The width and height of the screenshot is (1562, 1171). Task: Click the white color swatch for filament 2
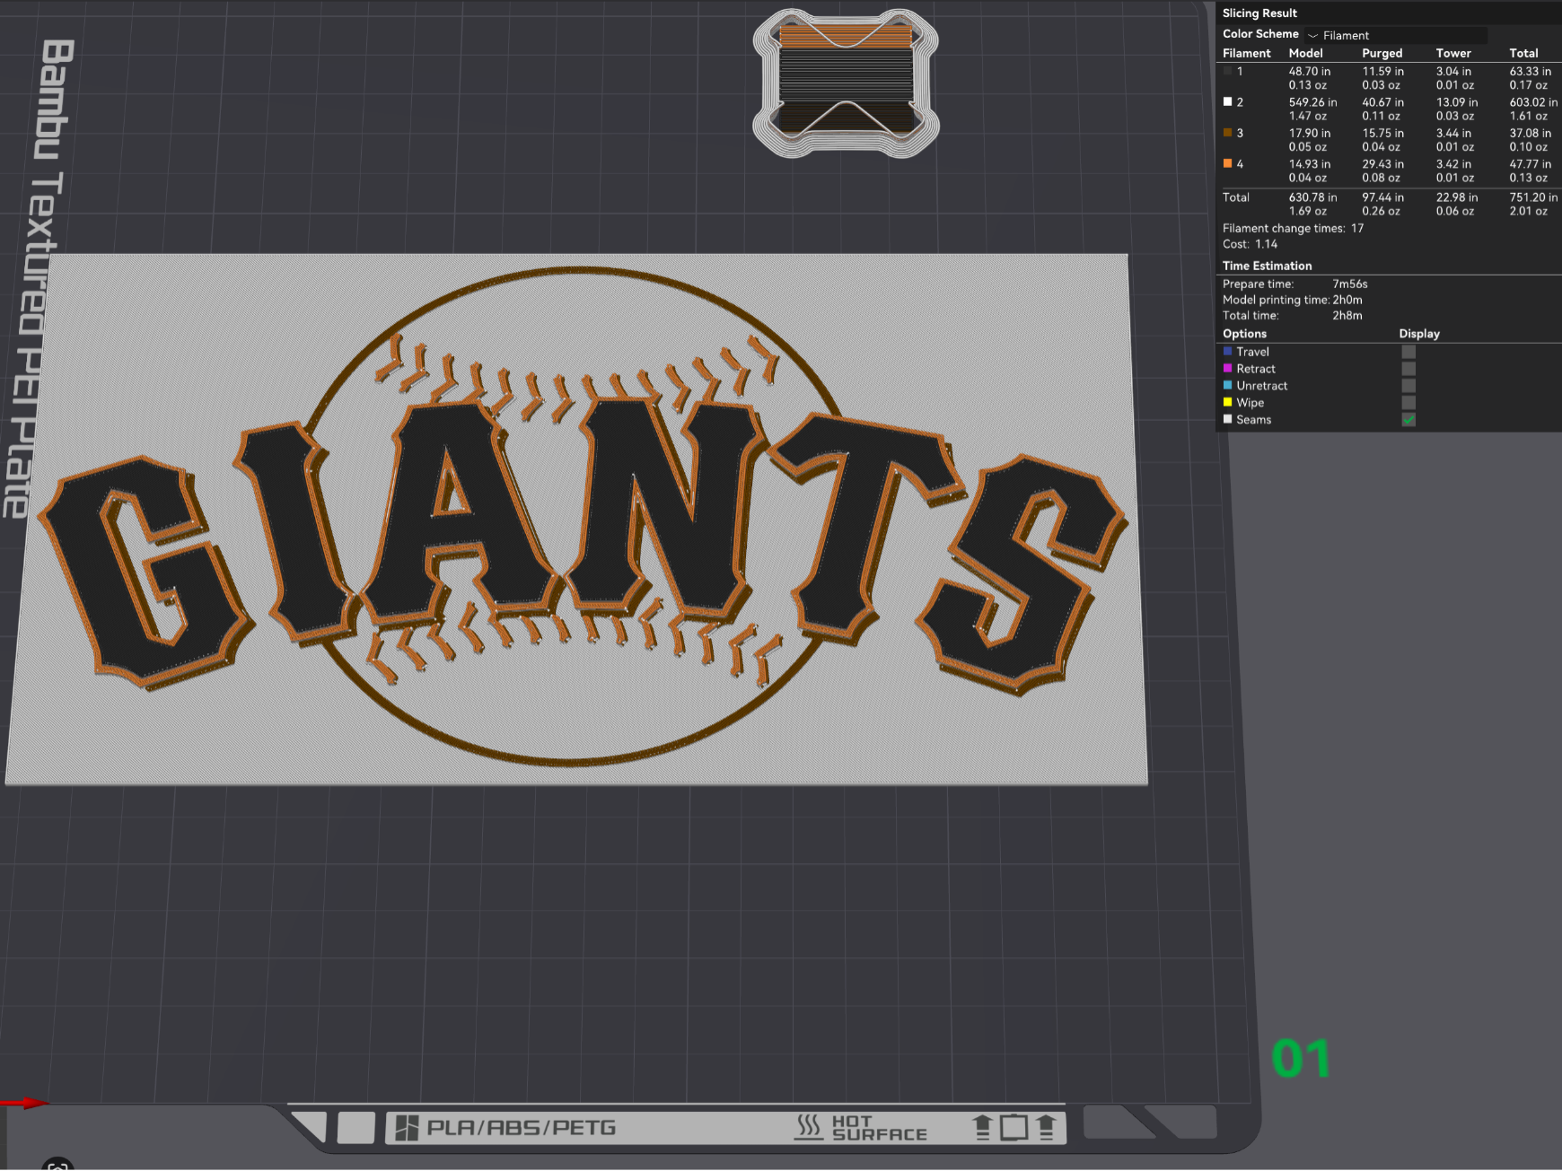click(x=1227, y=102)
